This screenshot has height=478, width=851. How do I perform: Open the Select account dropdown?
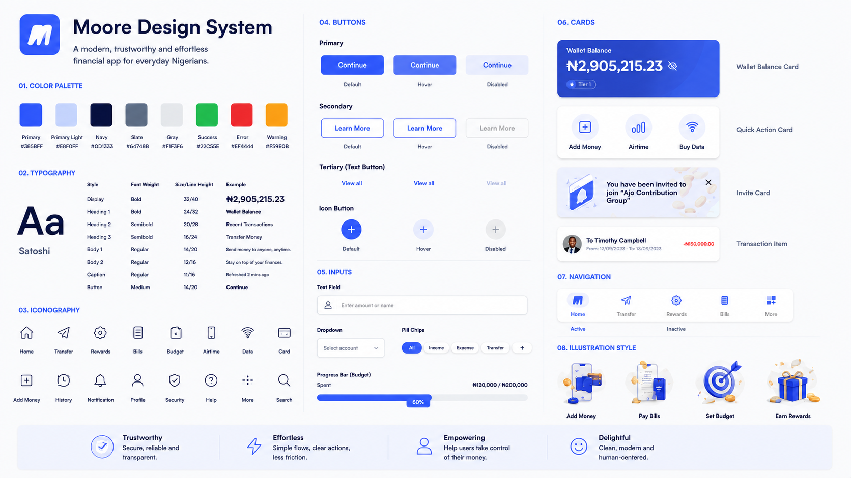coord(351,348)
